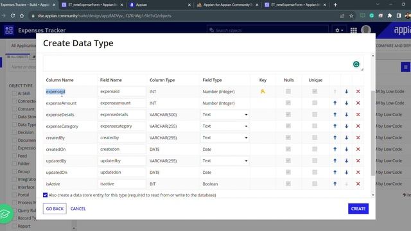Delete the createdBy row

(x=358, y=138)
